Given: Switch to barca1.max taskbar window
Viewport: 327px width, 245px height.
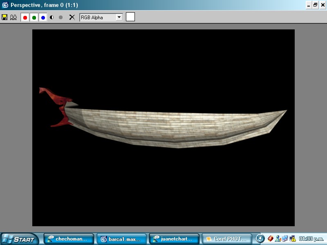Looking at the screenshot, I should click(x=121, y=239).
